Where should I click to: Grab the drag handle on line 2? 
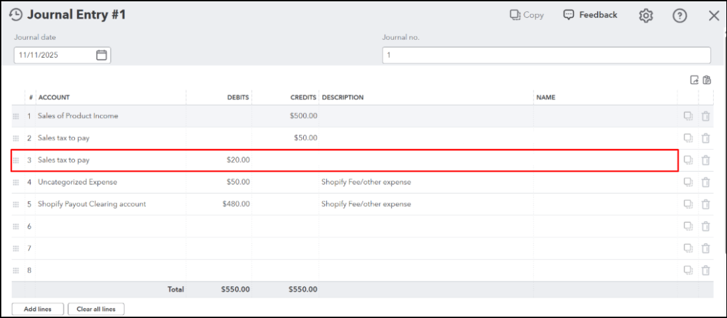point(17,138)
